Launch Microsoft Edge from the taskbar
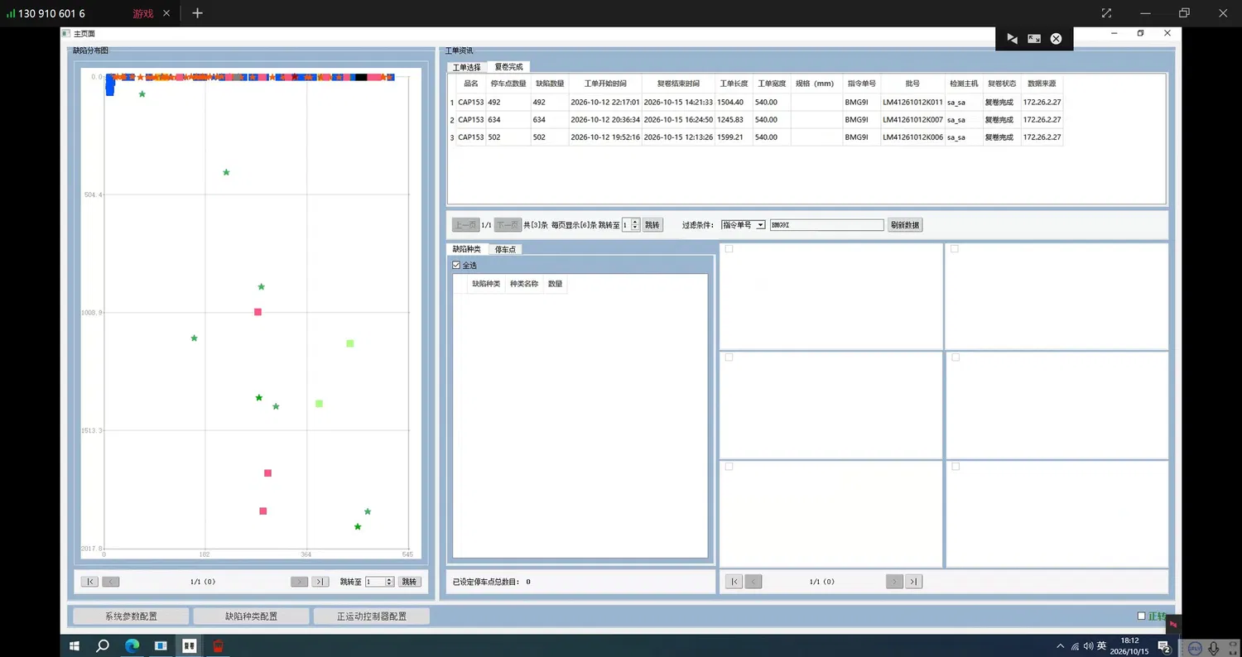The height and width of the screenshot is (657, 1242). pos(132,645)
